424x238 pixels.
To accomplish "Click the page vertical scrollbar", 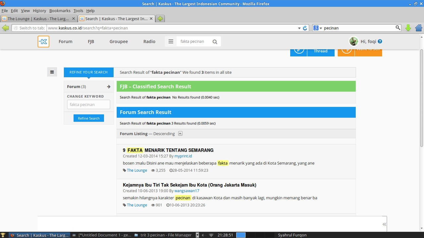I will [422, 98].
